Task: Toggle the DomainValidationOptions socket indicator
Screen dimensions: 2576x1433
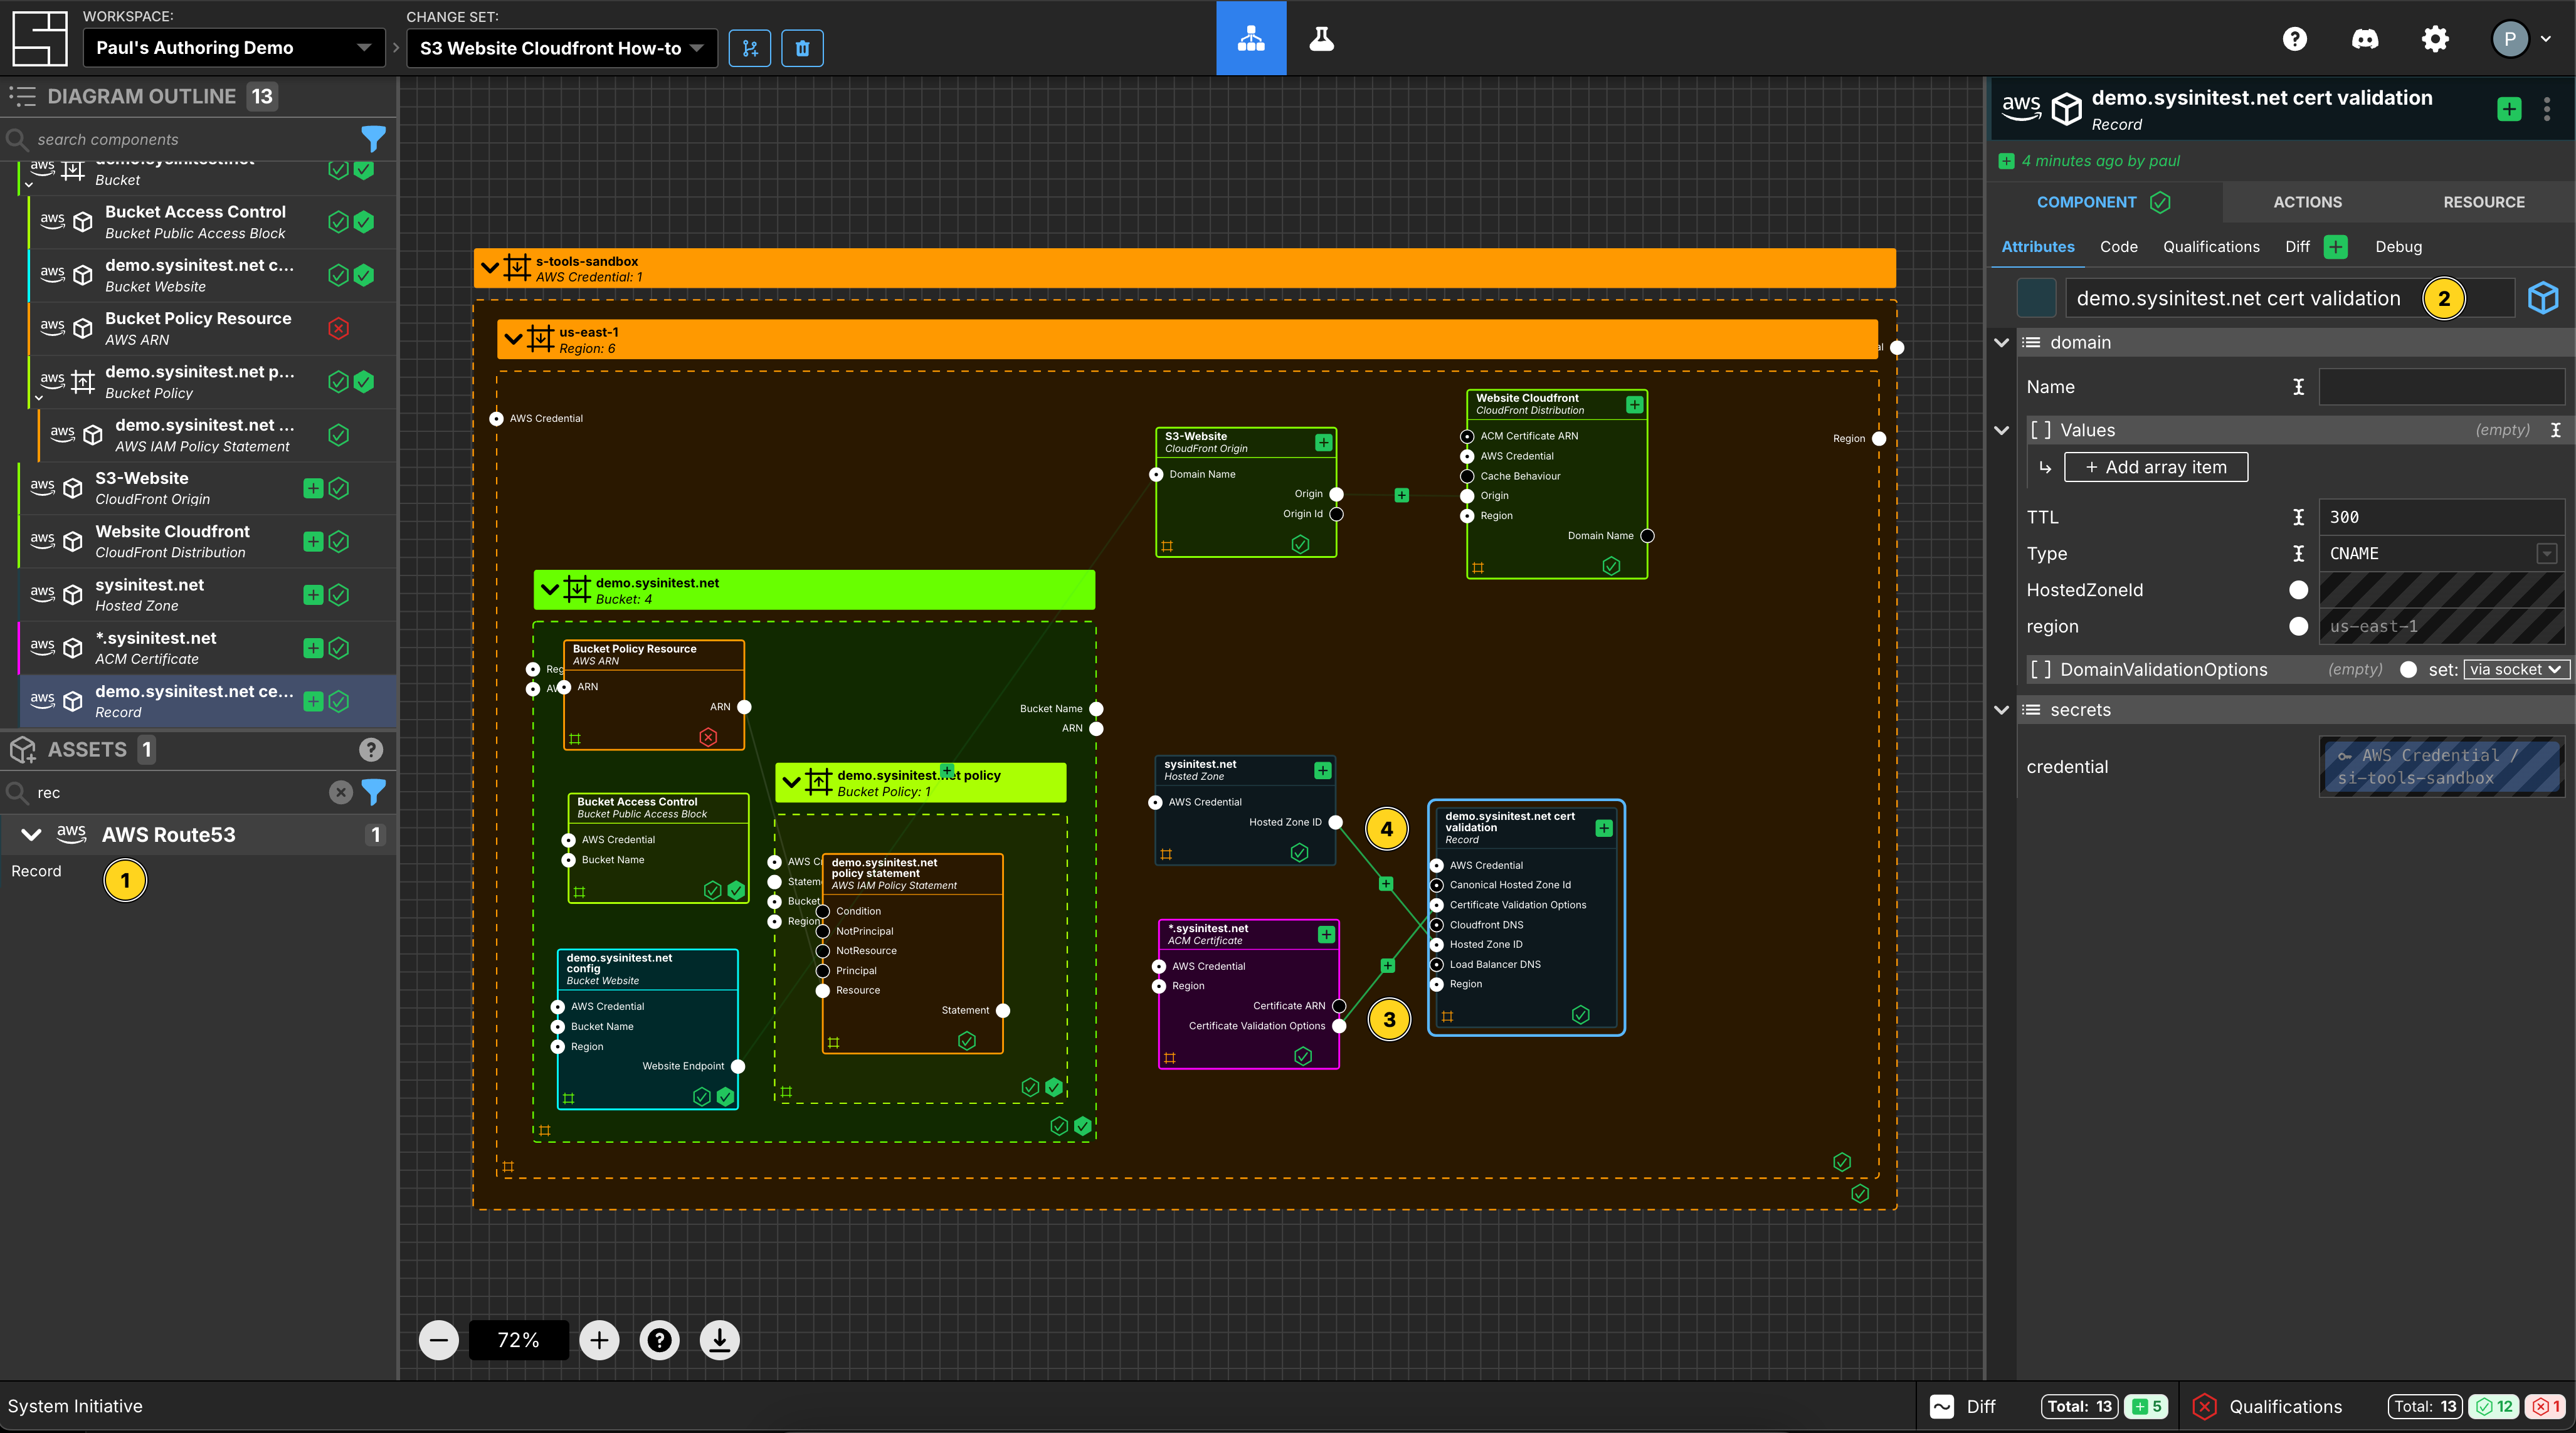Action: pyautogui.click(x=2408, y=670)
